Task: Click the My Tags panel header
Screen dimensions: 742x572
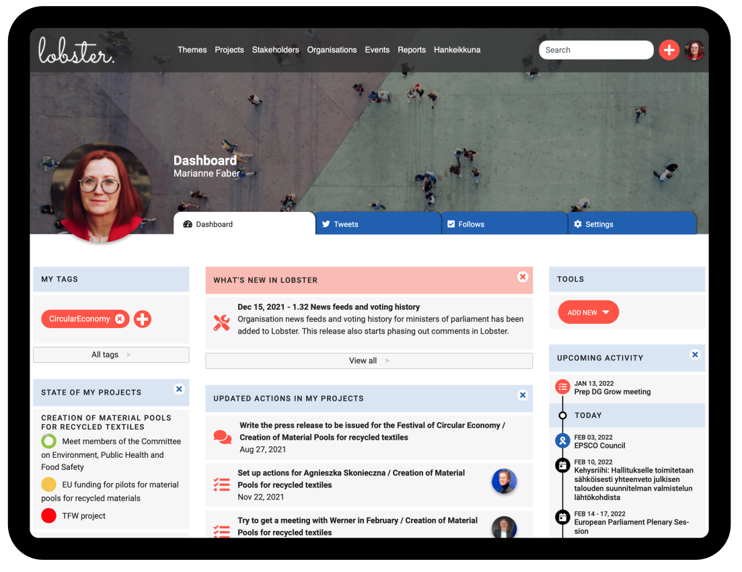Action: (111, 280)
